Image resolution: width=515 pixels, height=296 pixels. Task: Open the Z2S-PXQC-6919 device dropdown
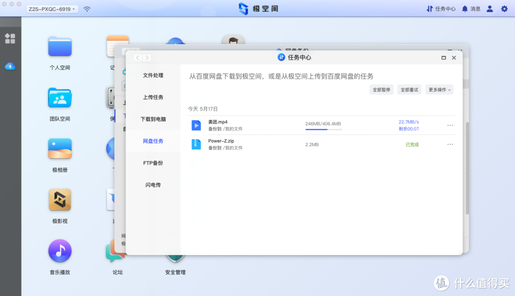[51, 8]
